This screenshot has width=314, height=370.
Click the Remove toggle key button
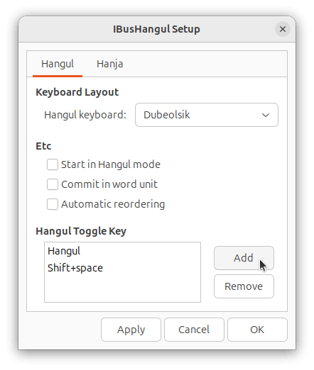click(244, 286)
